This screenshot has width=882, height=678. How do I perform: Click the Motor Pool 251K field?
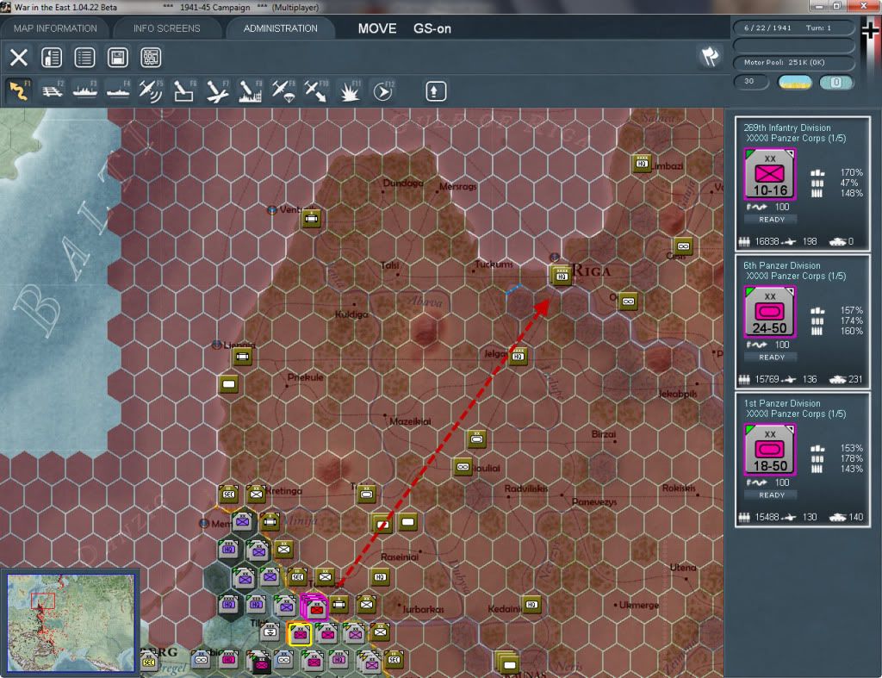(x=793, y=62)
